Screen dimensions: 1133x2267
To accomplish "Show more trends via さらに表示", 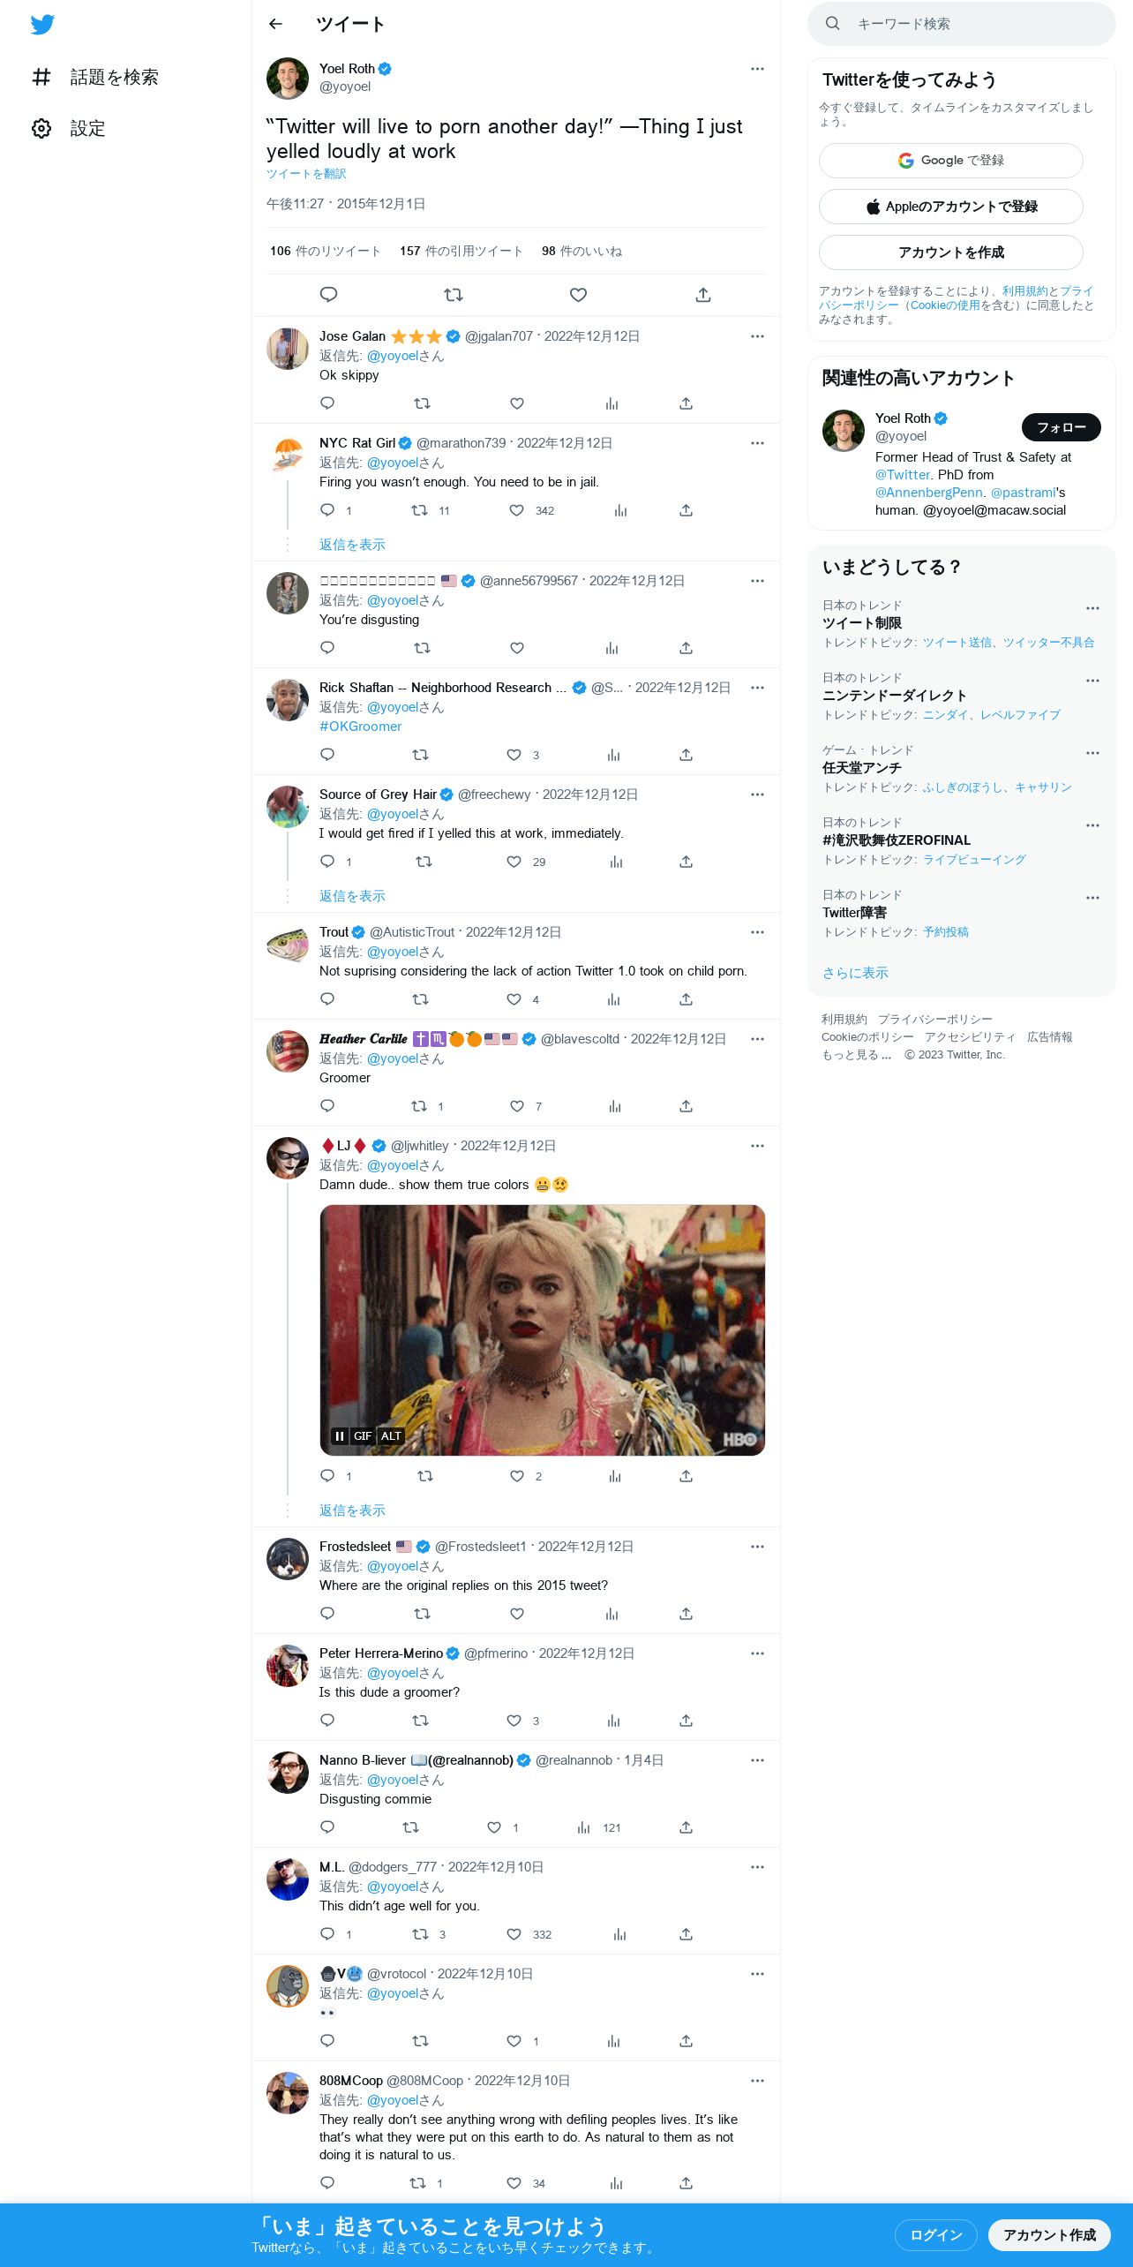I will [x=855, y=973].
